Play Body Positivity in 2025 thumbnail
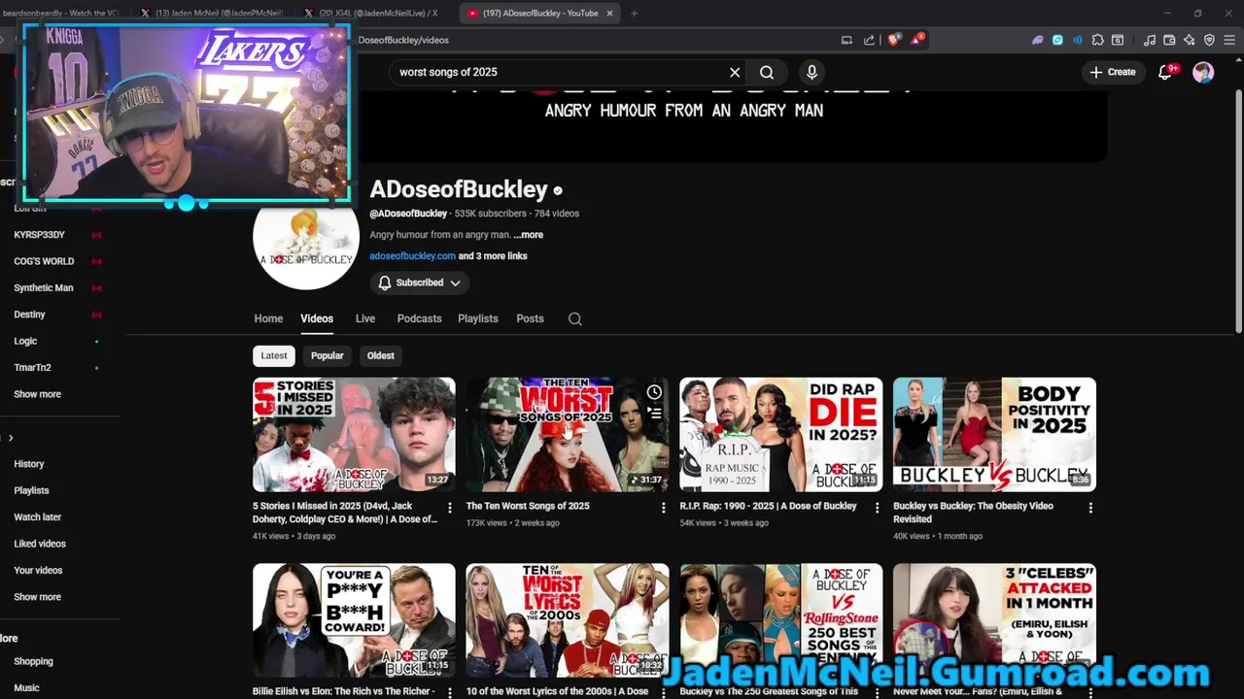 pyautogui.click(x=994, y=434)
